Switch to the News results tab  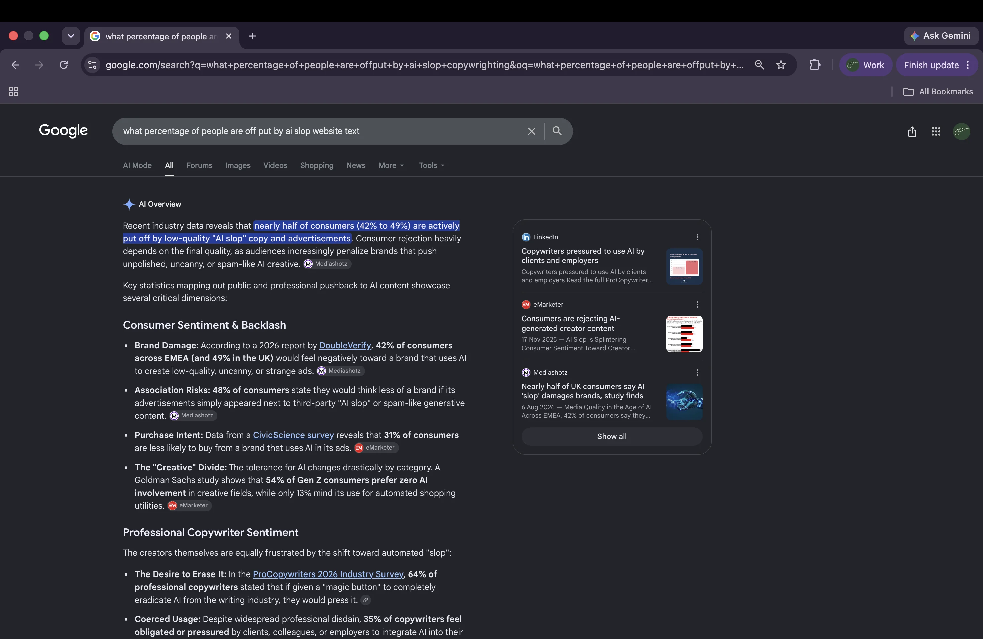pyautogui.click(x=356, y=165)
